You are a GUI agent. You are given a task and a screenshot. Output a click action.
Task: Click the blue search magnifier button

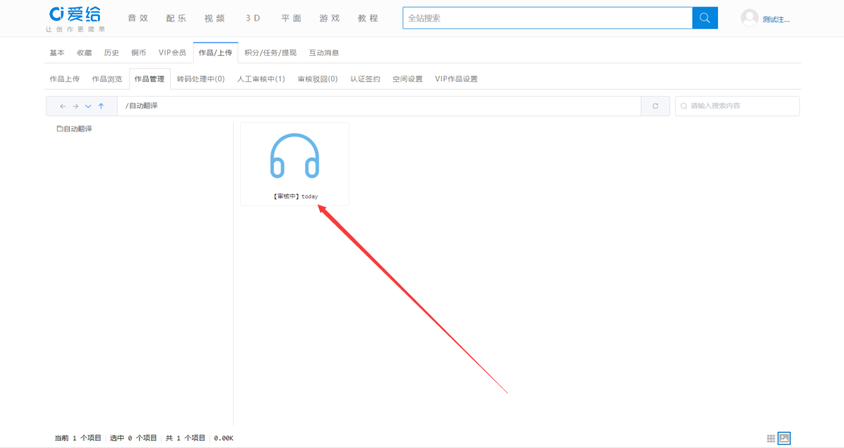705,18
